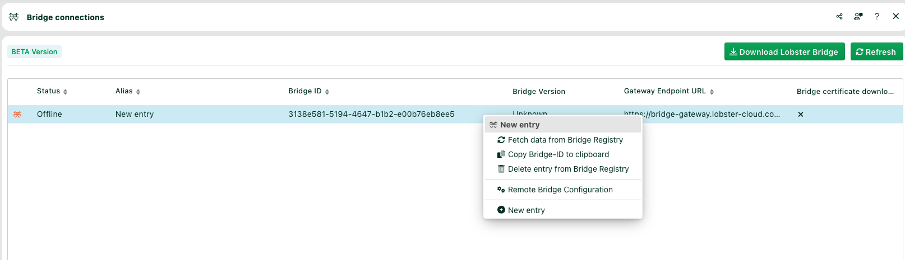Click the BETA Version badge
Image resolution: width=905 pixels, height=260 pixels.
(34, 51)
